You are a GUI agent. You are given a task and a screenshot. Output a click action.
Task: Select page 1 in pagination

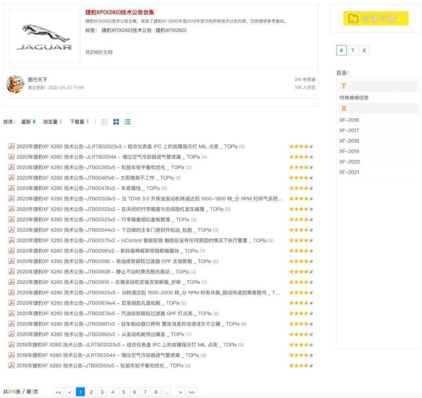[x=80, y=392]
